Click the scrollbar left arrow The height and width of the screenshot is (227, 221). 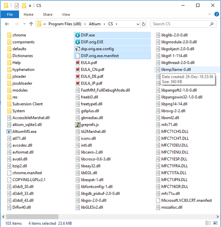(x=3, y=217)
